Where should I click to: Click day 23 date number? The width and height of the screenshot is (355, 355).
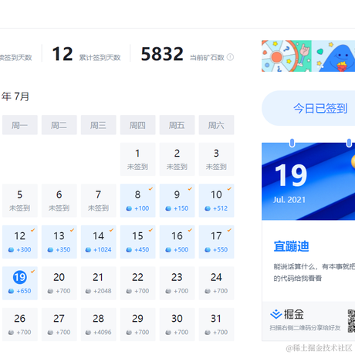click(177, 277)
